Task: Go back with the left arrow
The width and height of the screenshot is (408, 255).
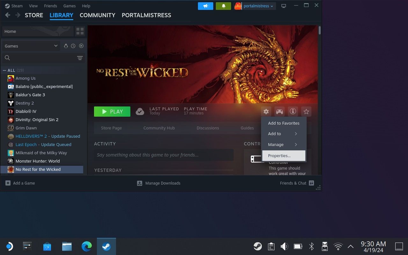Action: [8, 15]
